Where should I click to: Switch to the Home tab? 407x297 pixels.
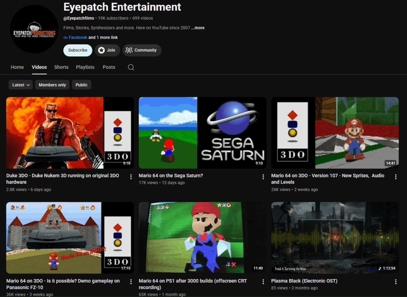coord(17,67)
